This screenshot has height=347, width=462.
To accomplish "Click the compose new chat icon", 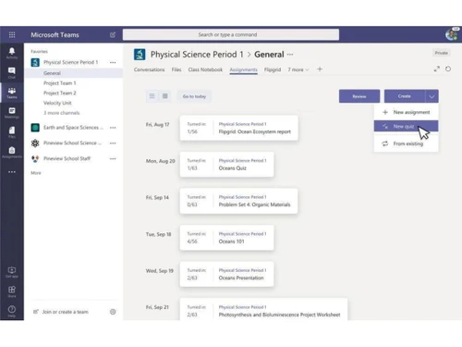I will (x=113, y=35).
